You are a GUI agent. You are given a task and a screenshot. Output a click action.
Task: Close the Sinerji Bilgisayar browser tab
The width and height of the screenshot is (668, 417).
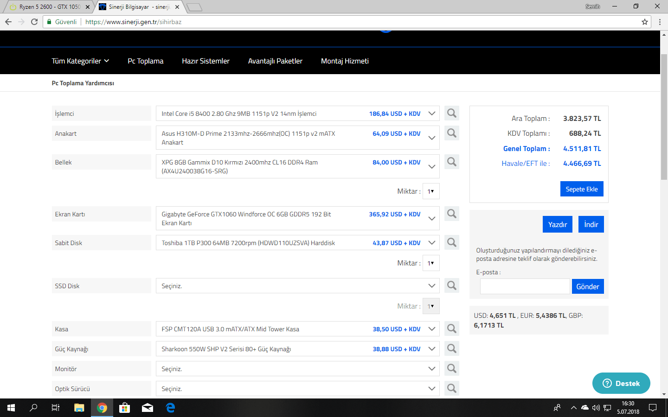[177, 7]
